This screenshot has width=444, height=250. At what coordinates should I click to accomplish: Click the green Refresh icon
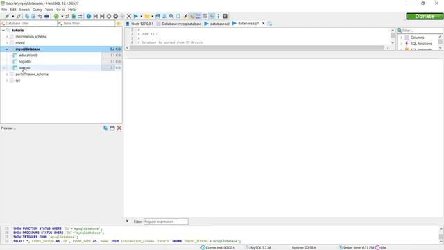[x=56, y=17]
